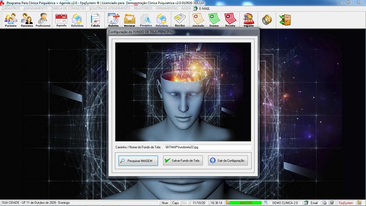Click the Pesquisa magnifier icon

pos(145,20)
